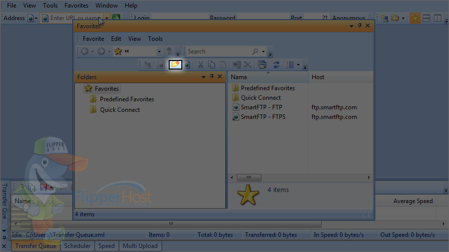Click the network connection icon in main toolbar

tap(384, 19)
